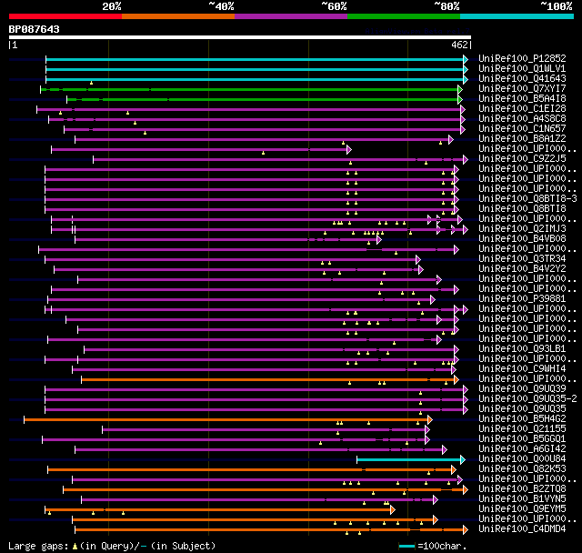Select the UniRef100_Q82K53 label
The image size is (582, 553).
[x=522, y=469]
